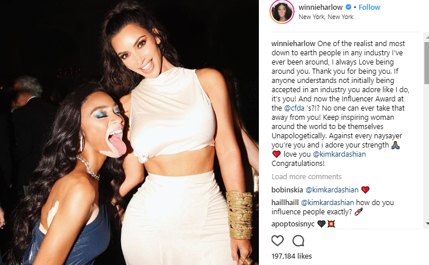The height and width of the screenshot is (265, 429).
Task: Click the blue verified badge
Action: click(348, 7)
